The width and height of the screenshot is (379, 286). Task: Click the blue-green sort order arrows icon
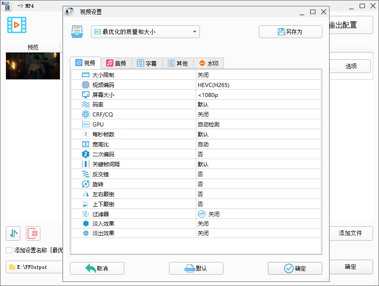[x=13, y=233]
